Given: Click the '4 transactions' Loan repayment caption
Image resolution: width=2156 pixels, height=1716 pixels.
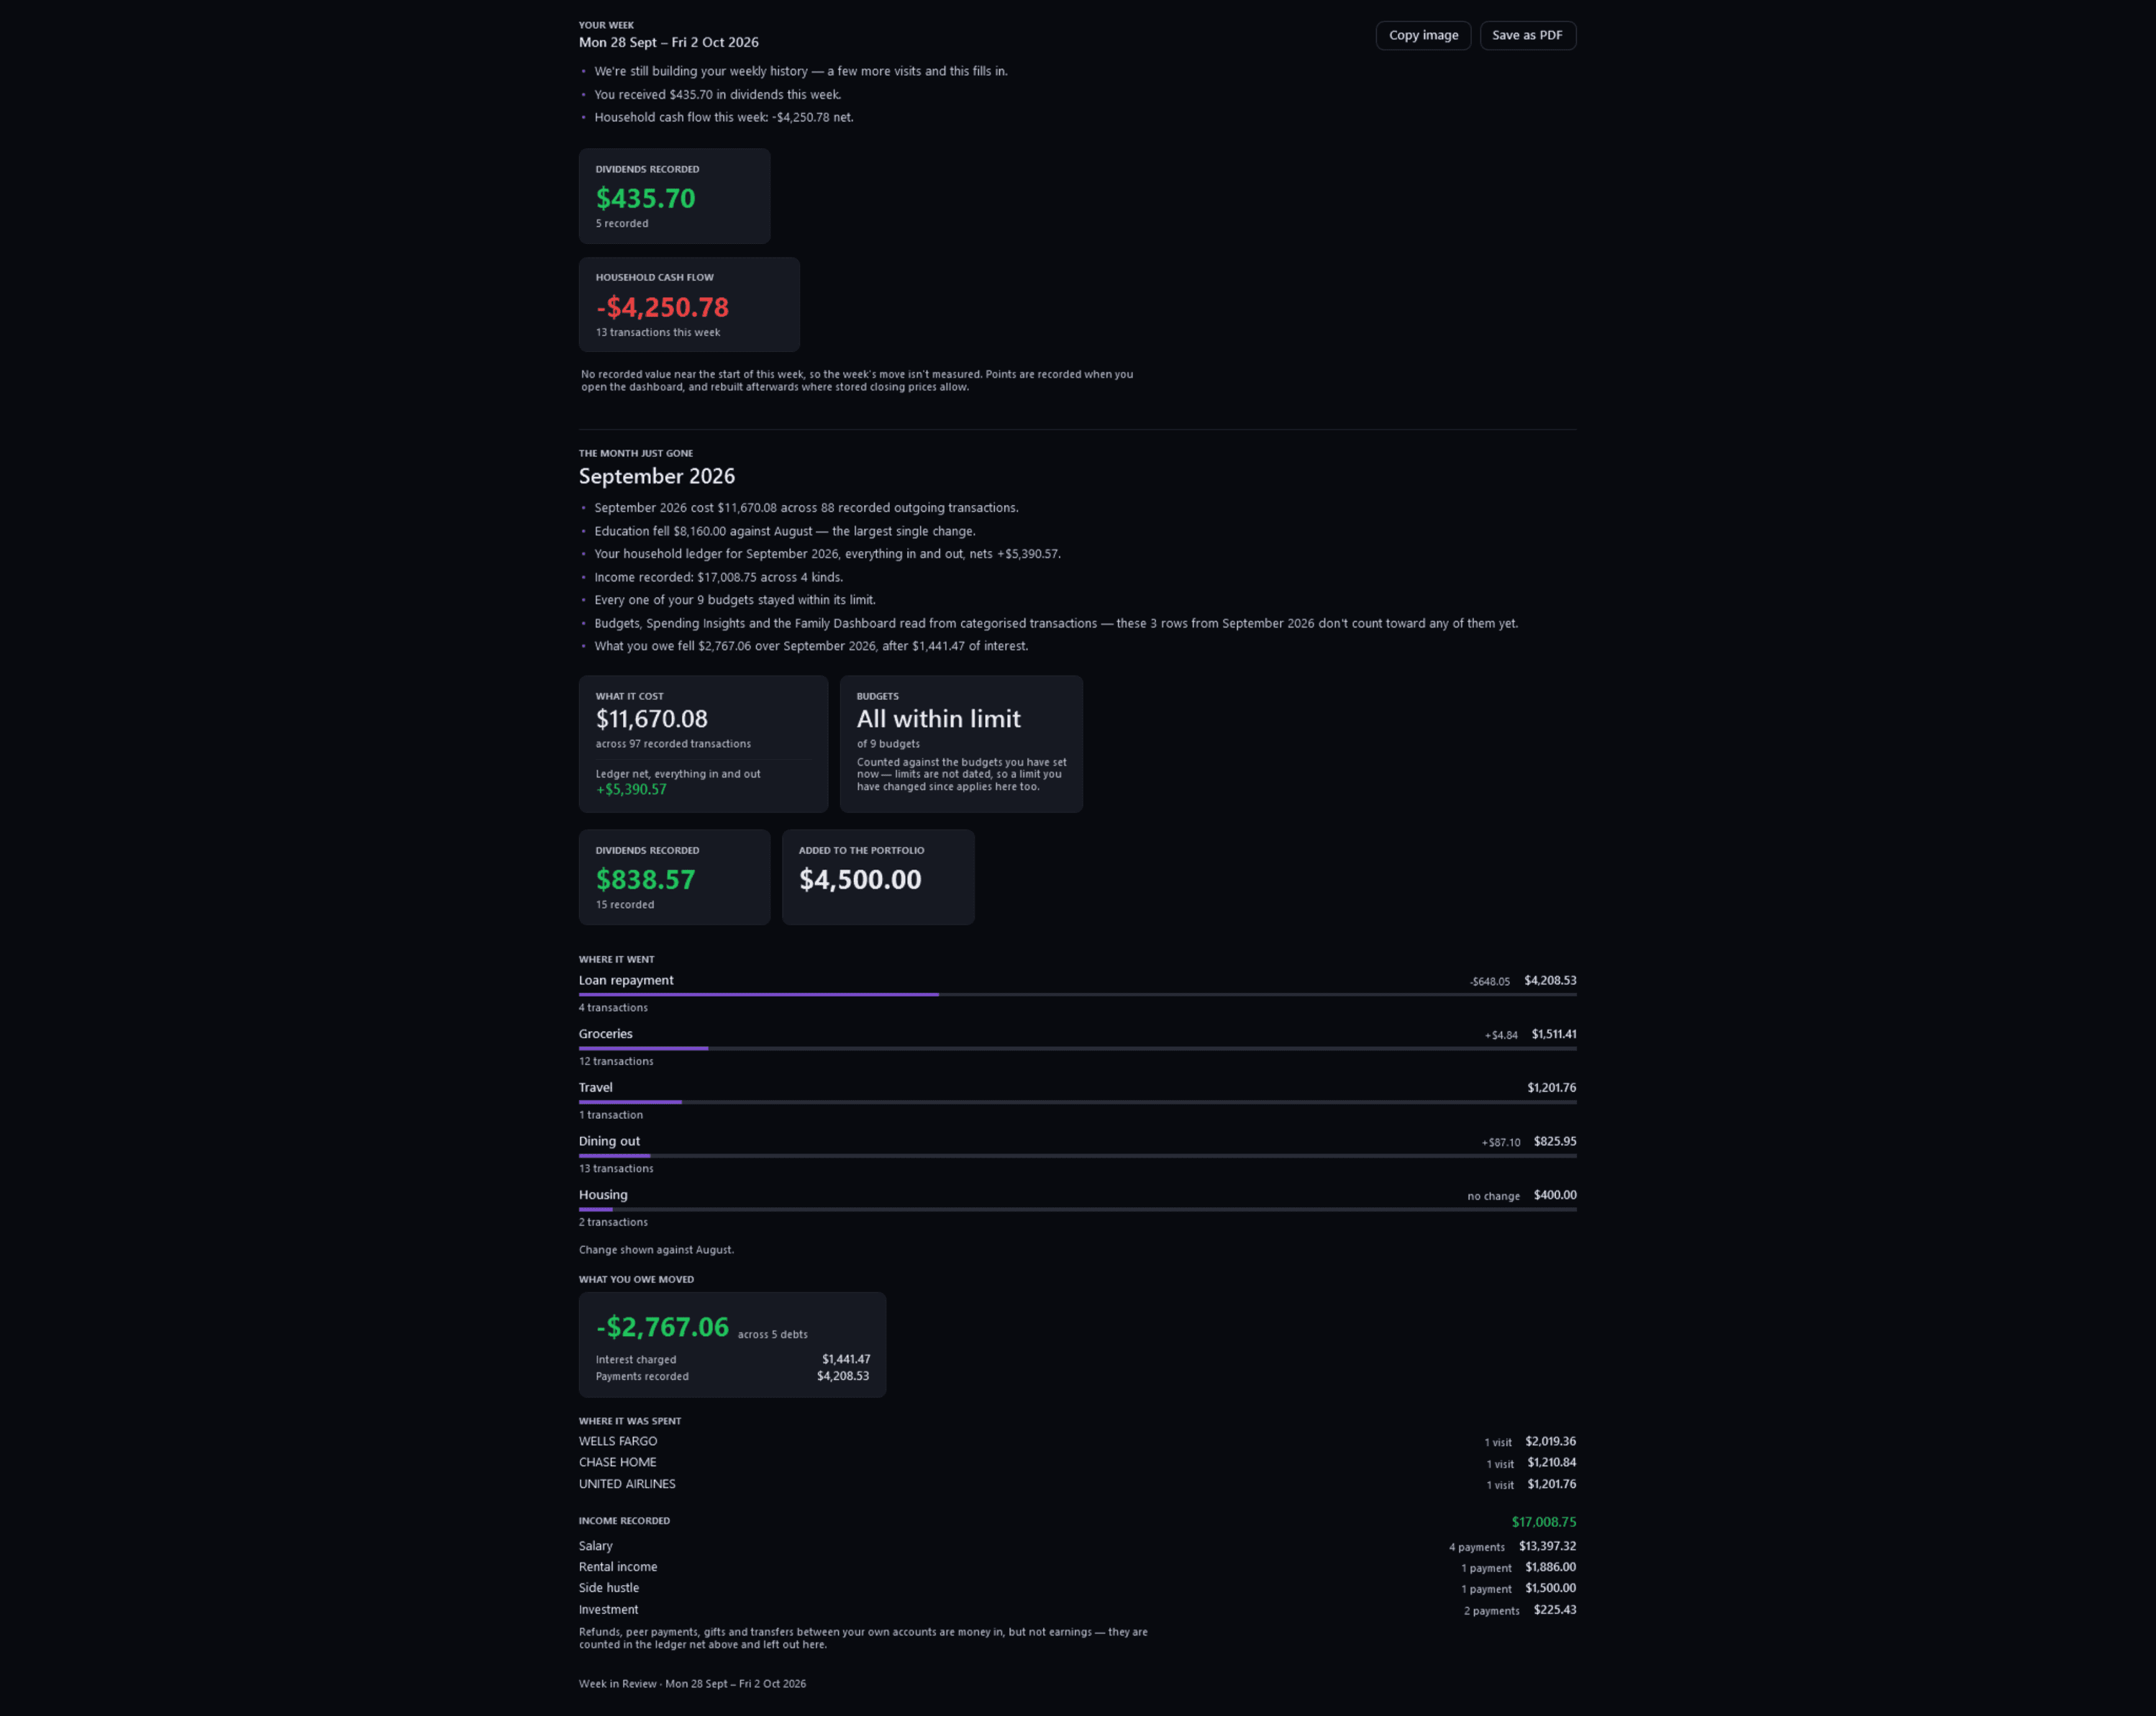Looking at the screenshot, I should [613, 1008].
